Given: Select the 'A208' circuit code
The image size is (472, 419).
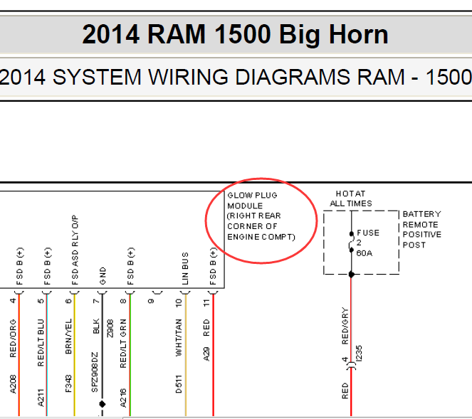Looking at the screenshot, I should click(13, 384).
